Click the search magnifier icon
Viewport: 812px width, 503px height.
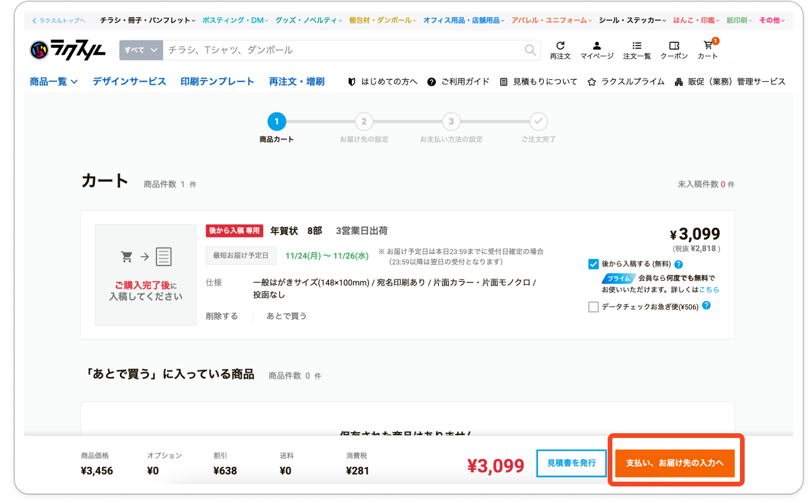click(530, 50)
